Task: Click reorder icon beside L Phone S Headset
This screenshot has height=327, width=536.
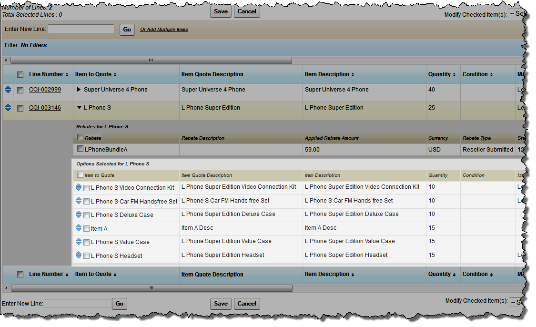Action: (x=79, y=255)
